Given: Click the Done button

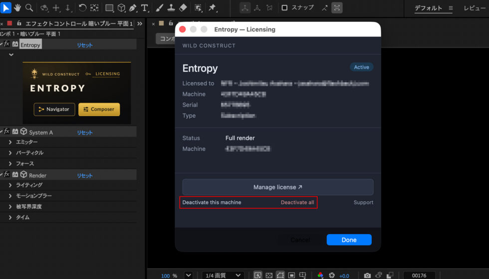Looking at the screenshot, I should (x=349, y=240).
